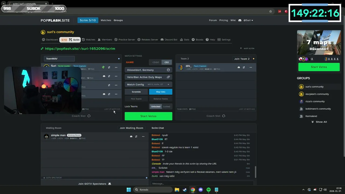Expand the groups list with Show All
The image size is (345, 194).
tap(319, 122)
